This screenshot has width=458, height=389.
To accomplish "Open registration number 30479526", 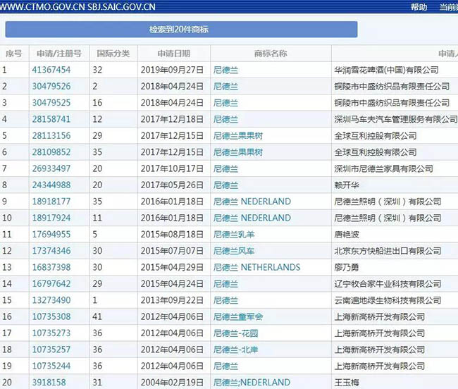I will [x=51, y=86].
